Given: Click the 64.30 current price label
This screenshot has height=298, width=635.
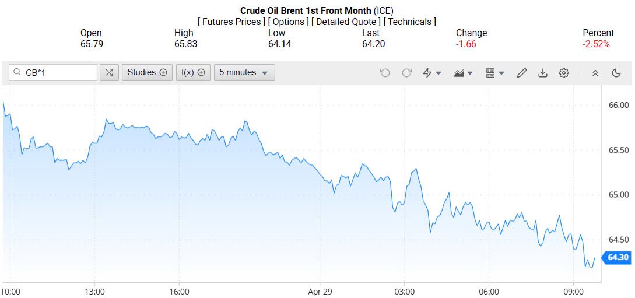Looking at the screenshot, I should click(x=618, y=257).
